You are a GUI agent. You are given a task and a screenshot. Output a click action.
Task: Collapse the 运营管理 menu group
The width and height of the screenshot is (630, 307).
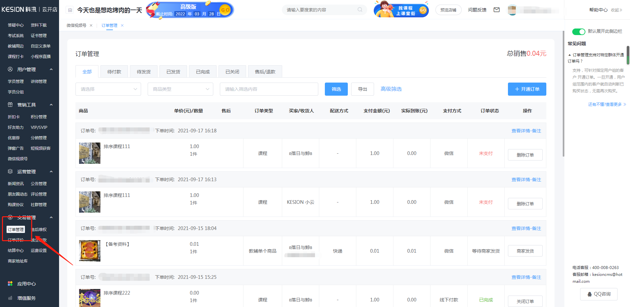click(51, 172)
